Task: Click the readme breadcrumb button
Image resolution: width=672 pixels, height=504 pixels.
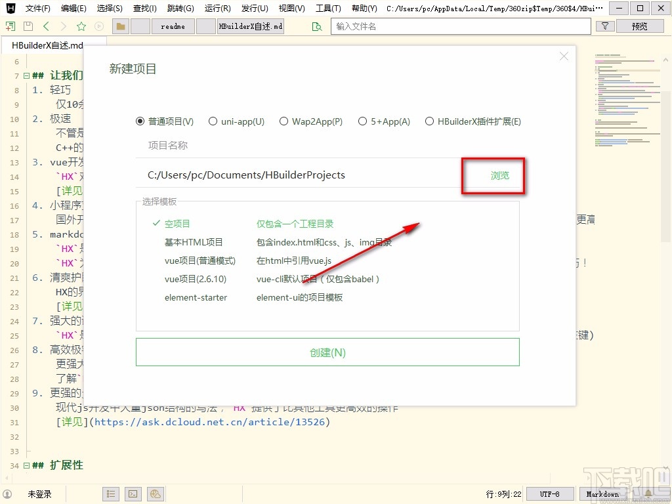Action: (173, 26)
